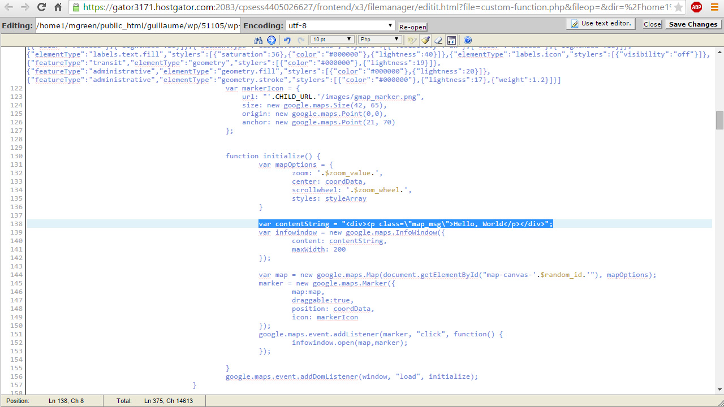Click 'content: contentString,' on line 140
The image size is (724, 407).
tap(339, 241)
